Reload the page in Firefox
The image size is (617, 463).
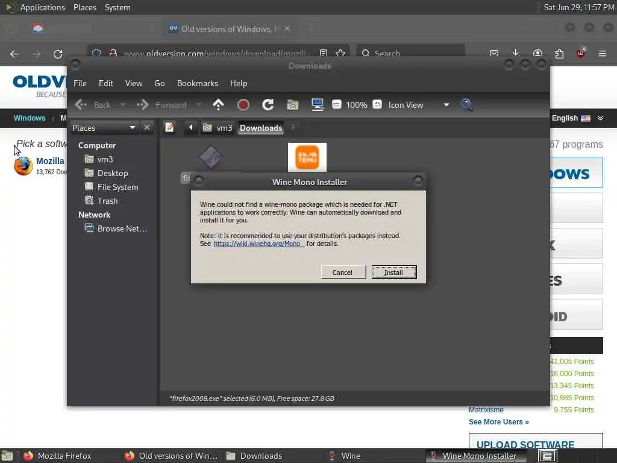58,54
